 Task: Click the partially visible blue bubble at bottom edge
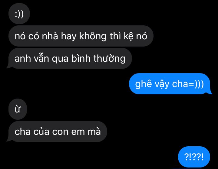click(186, 169)
